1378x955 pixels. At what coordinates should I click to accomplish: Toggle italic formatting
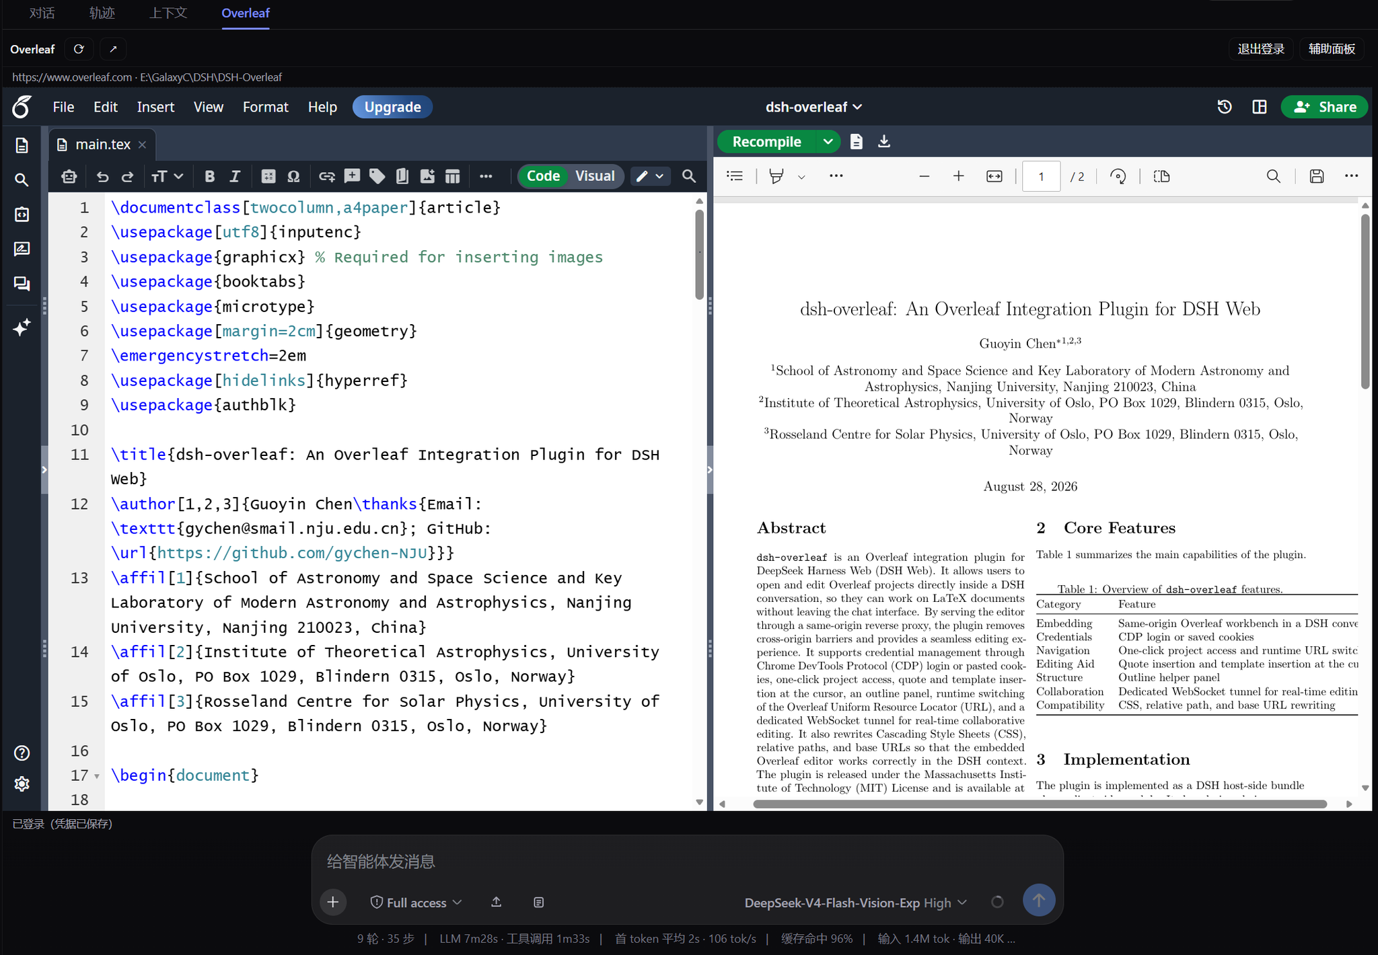click(x=234, y=176)
